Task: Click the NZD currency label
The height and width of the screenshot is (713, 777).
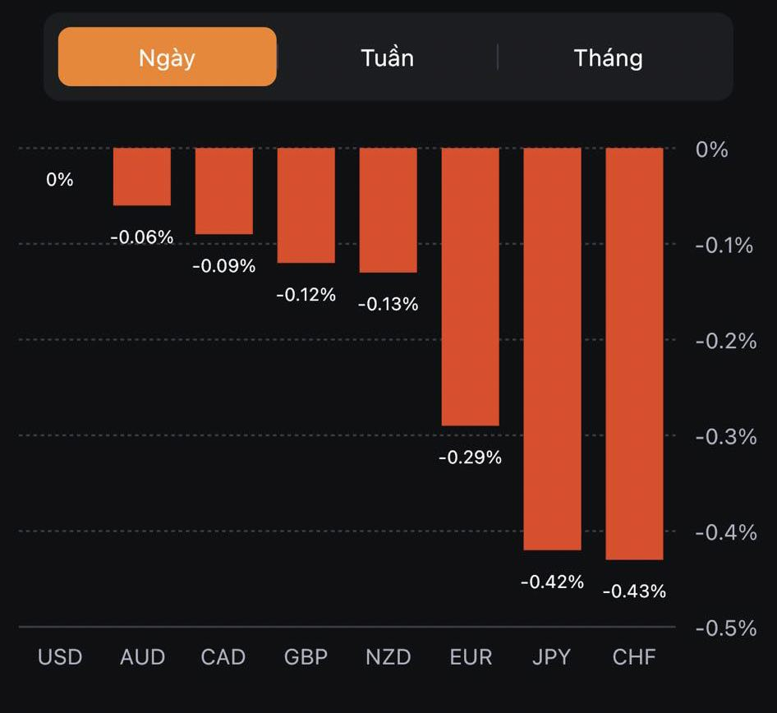Action: [x=388, y=657]
